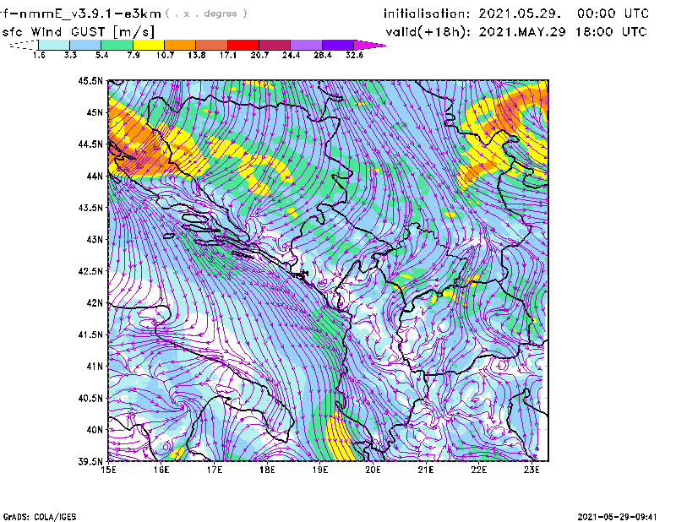Click the light cyan 1.6–3.3 legend swatch
The height and width of the screenshot is (522, 676).
pyautogui.click(x=54, y=45)
